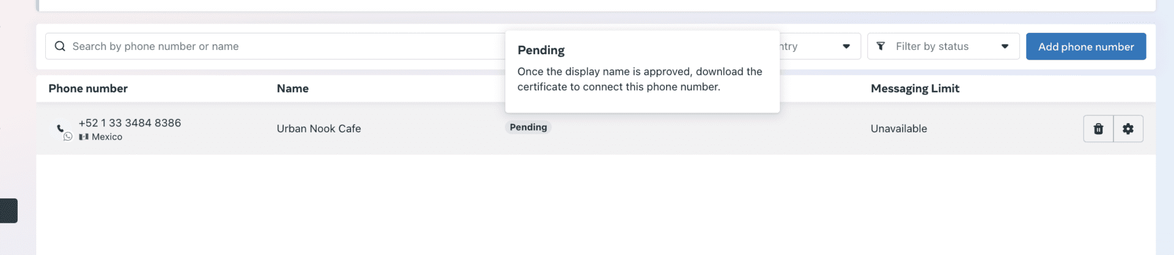Expand the Filter by status arrow
1174x255 pixels.
click(x=1005, y=46)
